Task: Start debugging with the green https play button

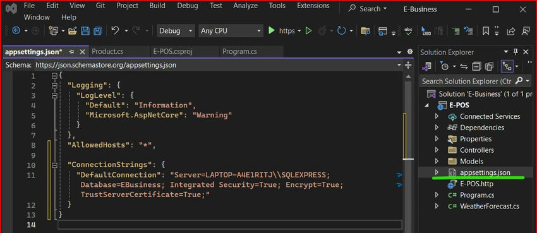Action: pos(272,31)
